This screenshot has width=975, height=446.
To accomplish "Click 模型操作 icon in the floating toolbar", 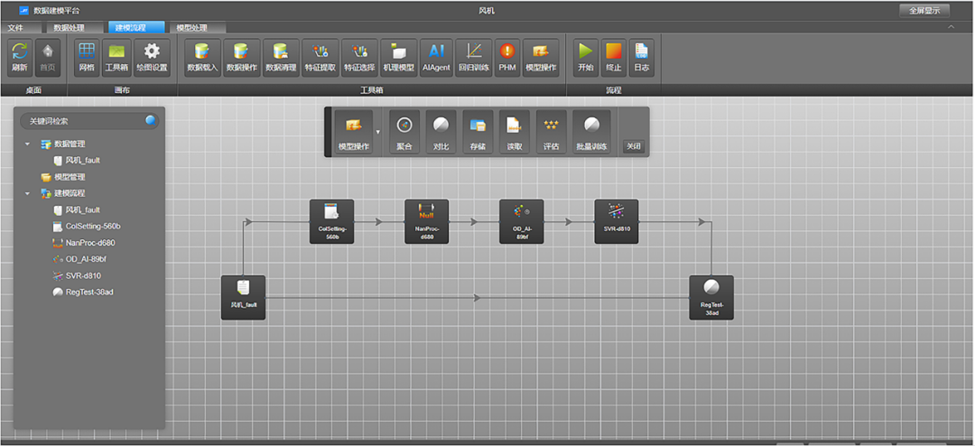I will [x=354, y=132].
